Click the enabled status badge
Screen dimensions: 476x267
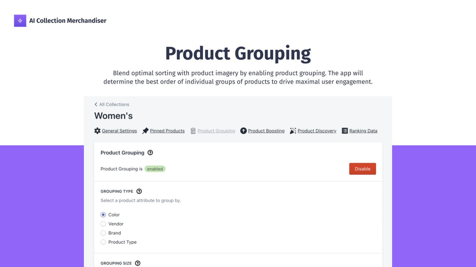(155, 169)
